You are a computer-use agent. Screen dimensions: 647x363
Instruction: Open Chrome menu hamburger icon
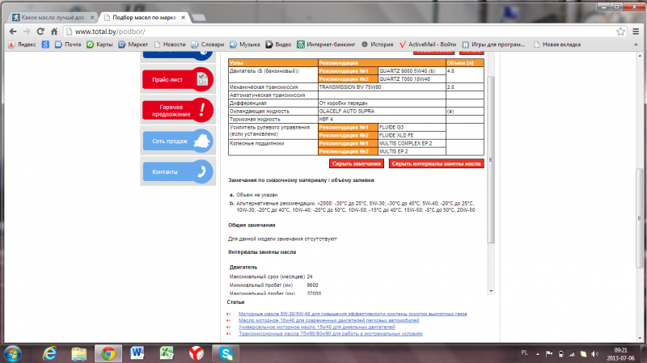point(636,30)
